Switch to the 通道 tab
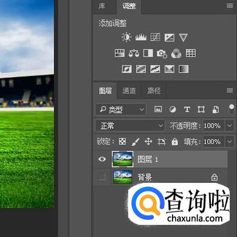237x237 pixels. (129, 91)
